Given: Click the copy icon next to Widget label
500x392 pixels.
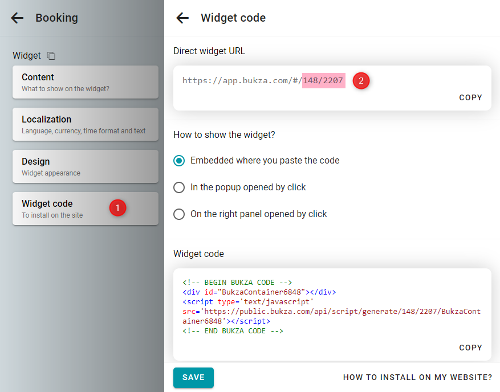Looking at the screenshot, I should pyautogui.click(x=51, y=56).
